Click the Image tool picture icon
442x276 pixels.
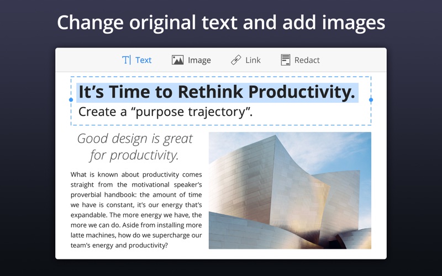click(177, 60)
